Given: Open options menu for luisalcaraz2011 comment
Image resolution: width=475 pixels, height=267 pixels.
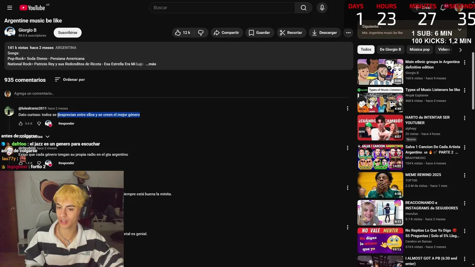Looking at the screenshot, I should [x=347, y=108].
